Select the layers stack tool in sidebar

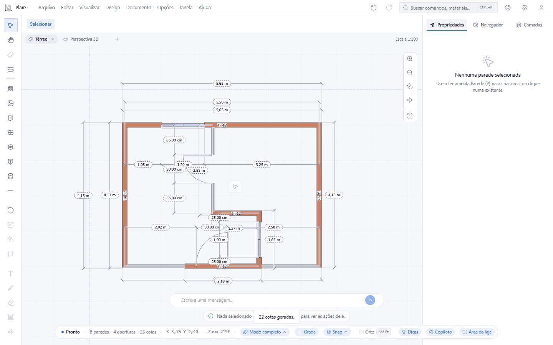click(x=11, y=147)
